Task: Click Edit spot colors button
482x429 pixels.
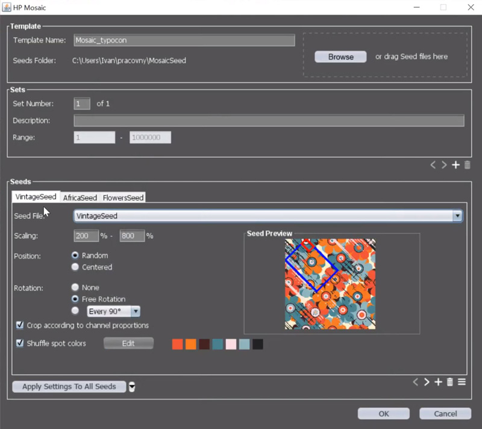Action: (x=128, y=343)
